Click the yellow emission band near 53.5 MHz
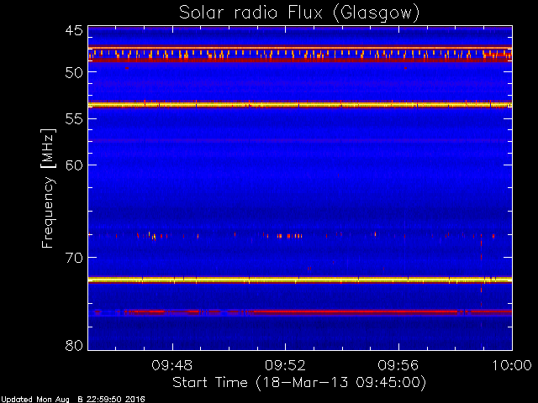 (300, 105)
